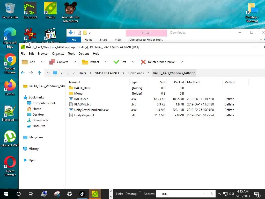Image resolution: width=265 pixels, height=199 pixels.
Task: Expand Delete from archive dropdown arrow
Action: tap(181, 62)
